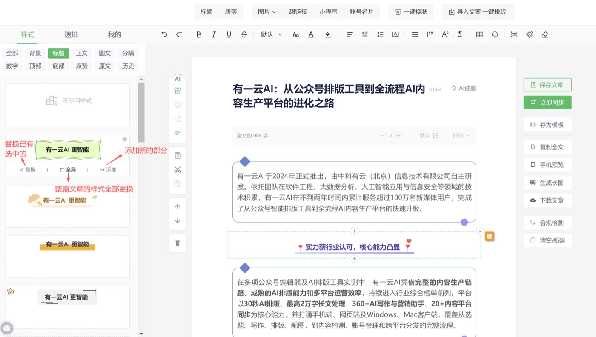Move block up with arrow icon
596x337 pixels.
click(178, 207)
